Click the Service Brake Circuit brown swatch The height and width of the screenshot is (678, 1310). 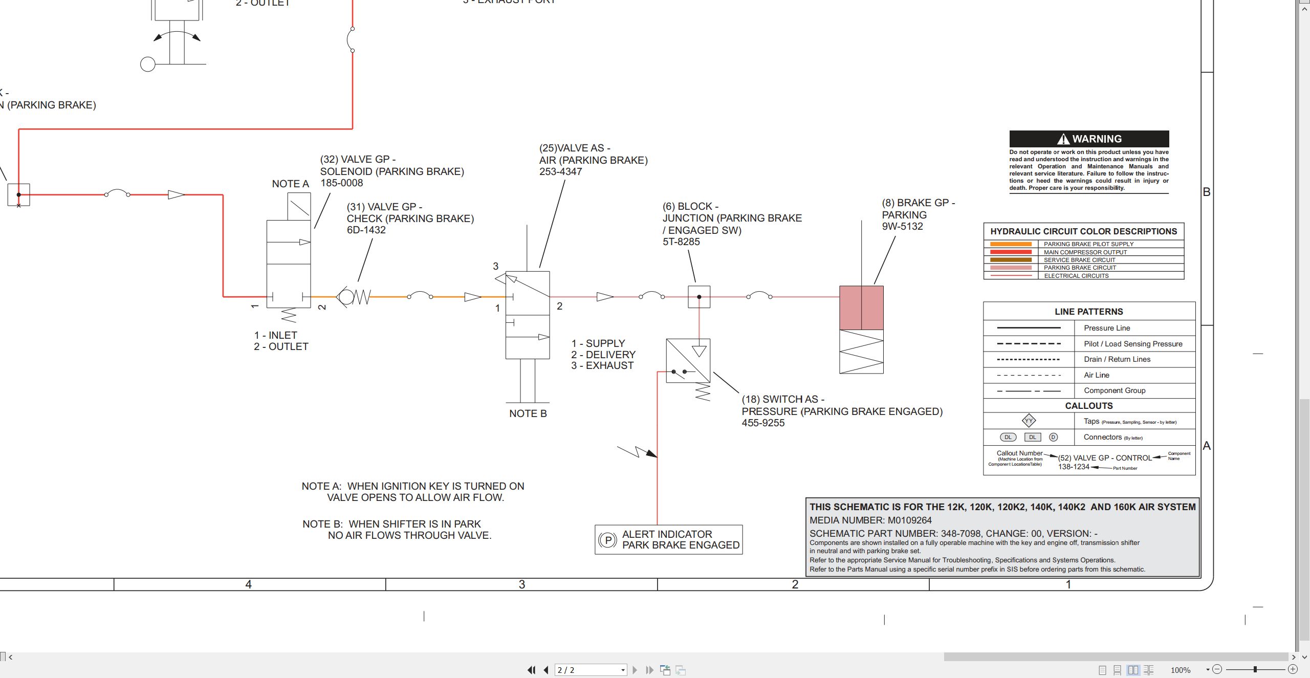pyautogui.click(x=1011, y=260)
